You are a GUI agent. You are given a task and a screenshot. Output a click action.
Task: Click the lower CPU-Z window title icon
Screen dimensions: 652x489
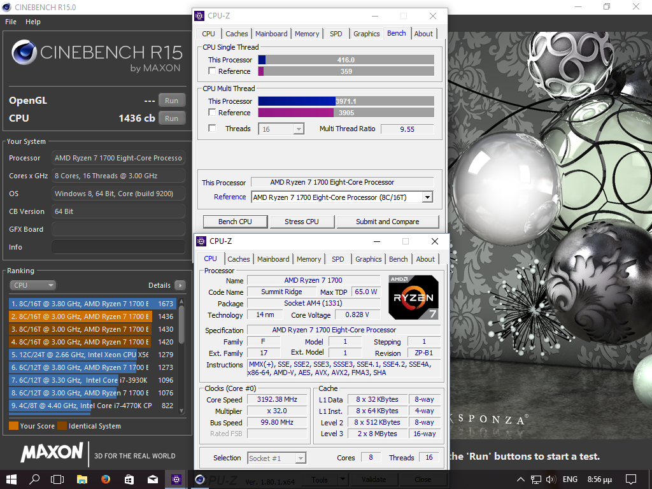tap(201, 241)
